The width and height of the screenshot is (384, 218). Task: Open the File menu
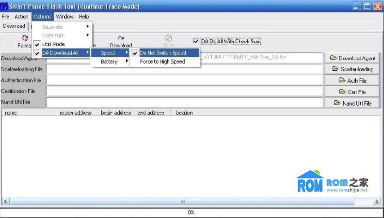click(x=5, y=17)
